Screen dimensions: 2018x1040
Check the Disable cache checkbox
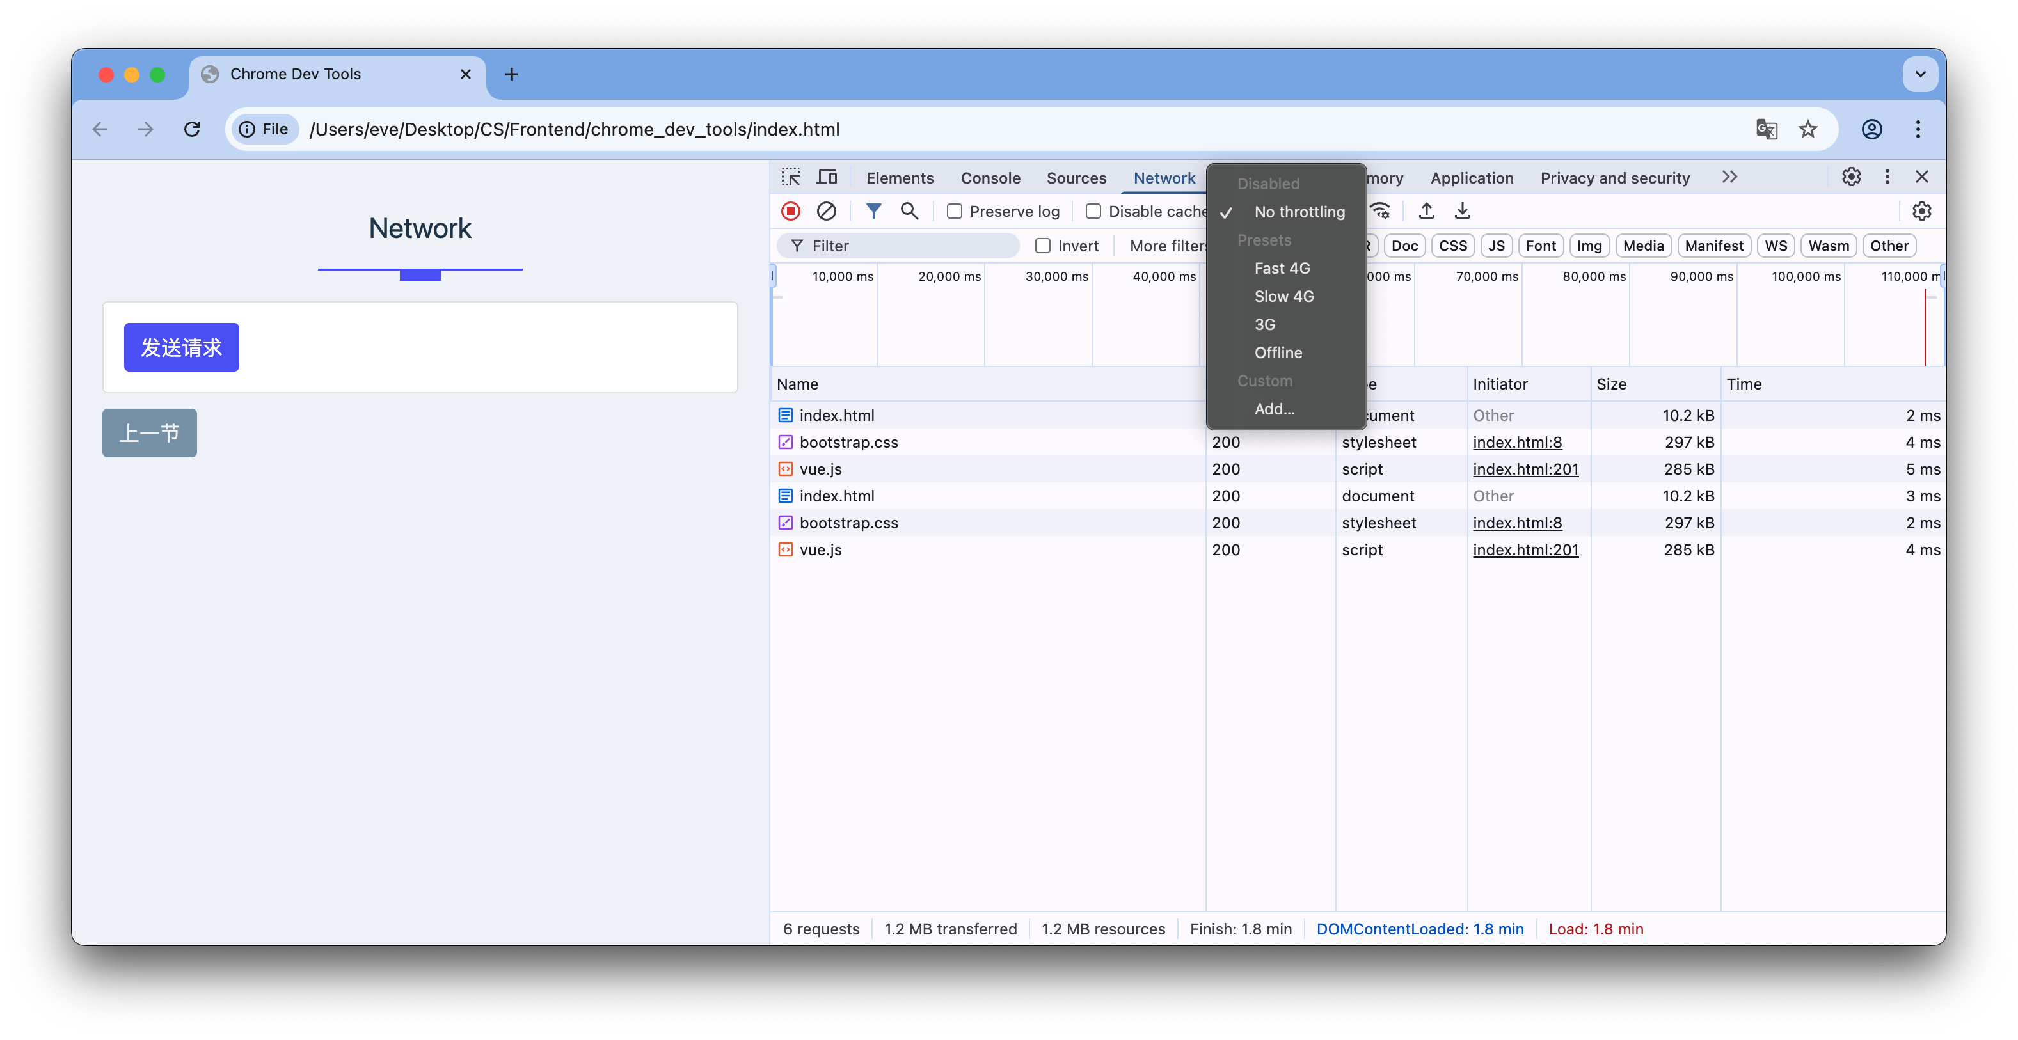pyautogui.click(x=1093, y=210)
